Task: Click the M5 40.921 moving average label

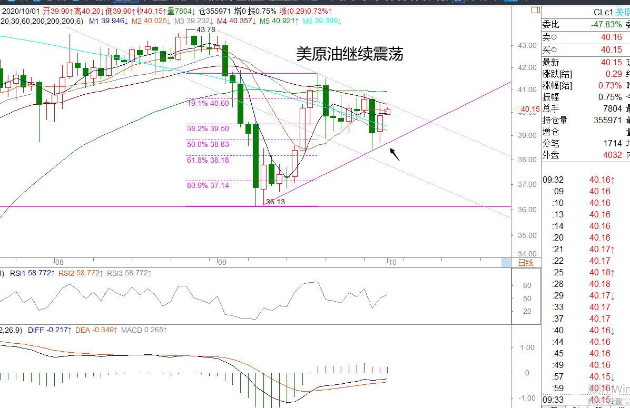Action: tap(279, 21)
